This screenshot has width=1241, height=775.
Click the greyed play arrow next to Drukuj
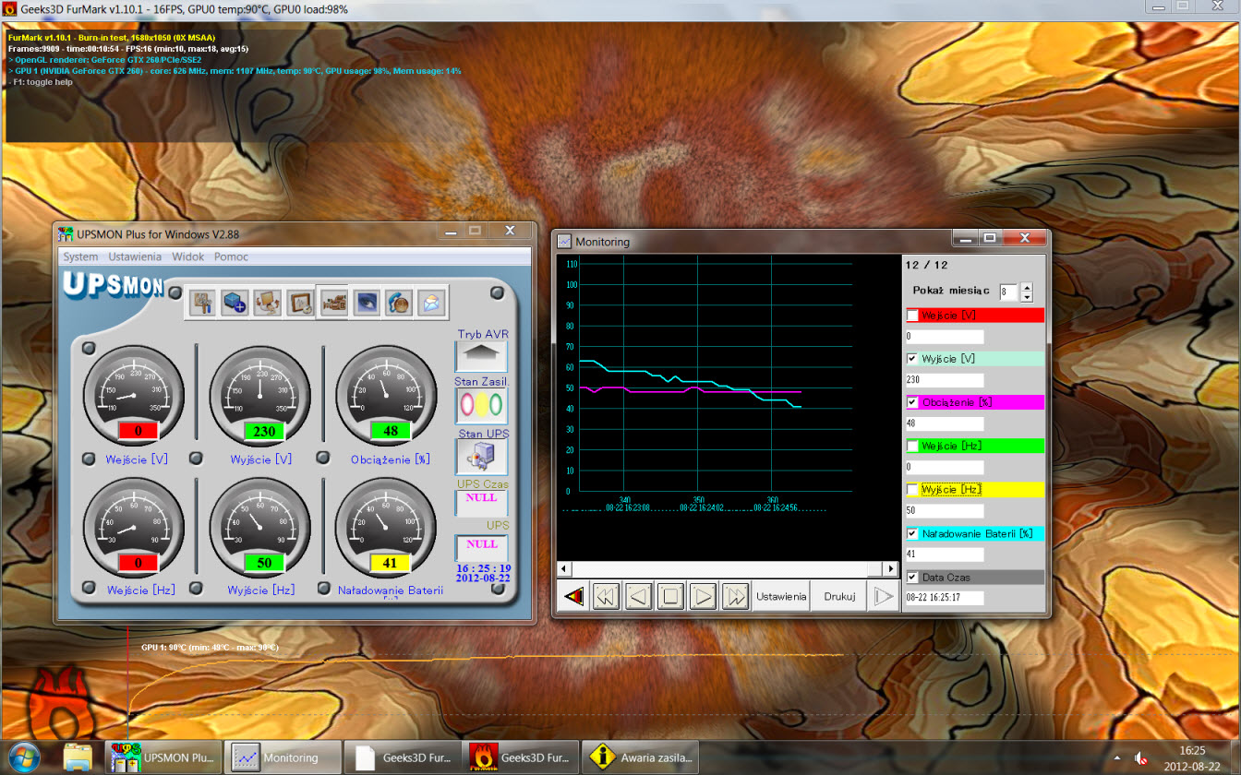click(884, 596)
